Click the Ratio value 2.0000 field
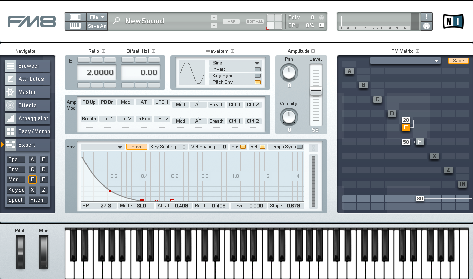Screen dimensions: 473x279 click(x=97, y=72)
